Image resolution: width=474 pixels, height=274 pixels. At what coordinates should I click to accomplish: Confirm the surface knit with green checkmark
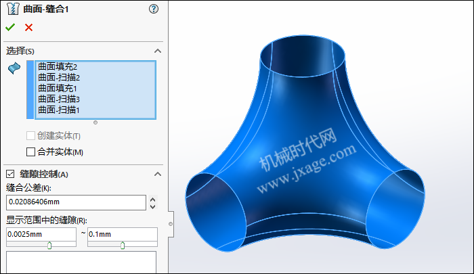[x=10, y=28]
